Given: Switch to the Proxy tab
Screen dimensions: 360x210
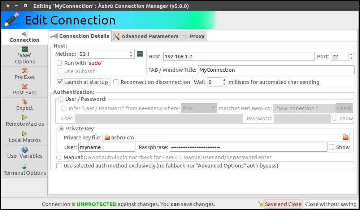Looking at the screenshot, I should coord(194,36).
